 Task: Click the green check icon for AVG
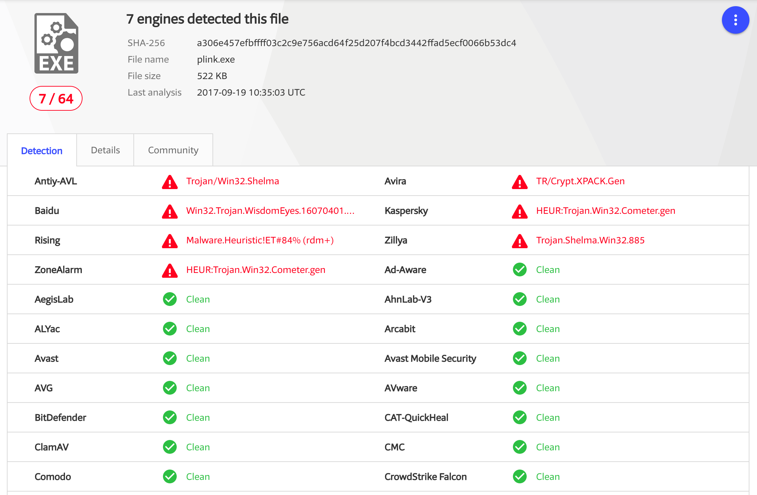click(x=170, y=388)
